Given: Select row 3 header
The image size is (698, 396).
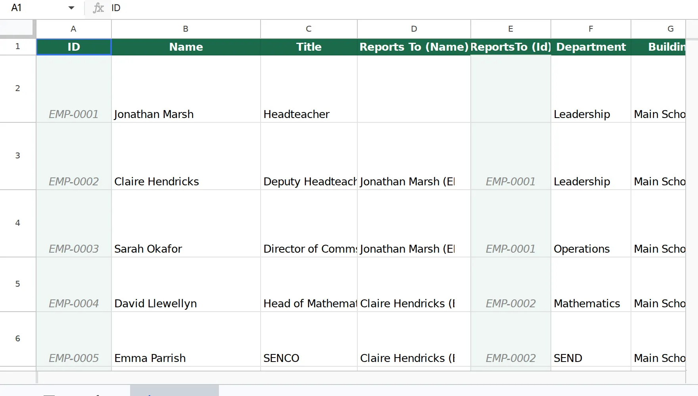Looking at the screenshot, I should tap(18, 156).
